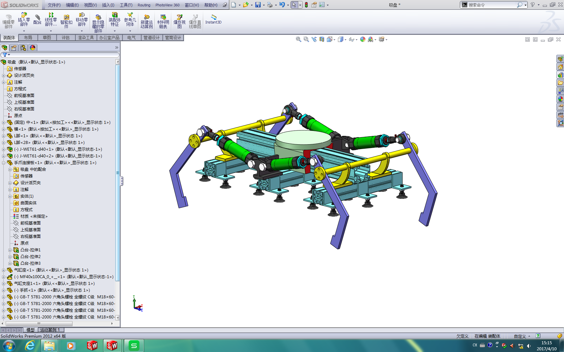564x352 pixels.
Task: Open dropdown arrow under 线性零部件
Action: (x=51, y=31)
